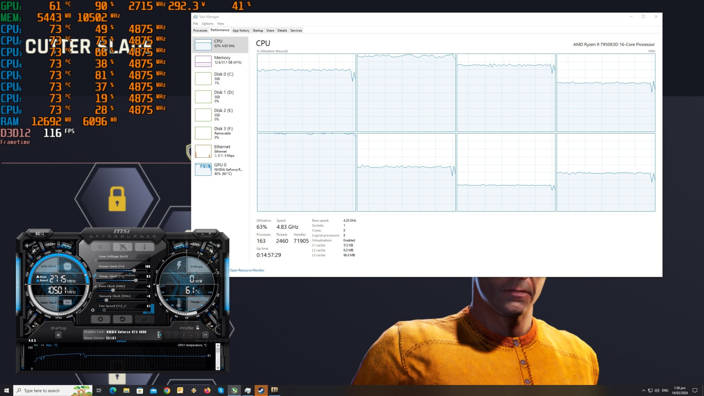Expand hidden icons in the system tray
Screen dimensions: 704x396
644,390
